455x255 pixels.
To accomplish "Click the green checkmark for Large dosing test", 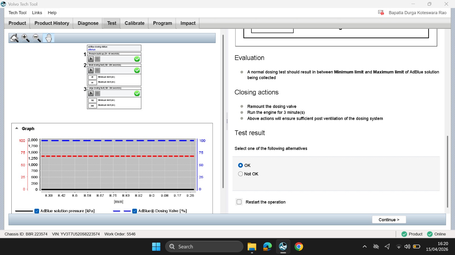I will click(137, 93).
